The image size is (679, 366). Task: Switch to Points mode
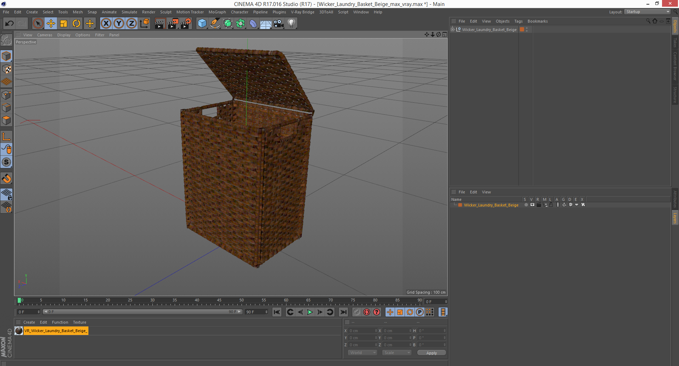point(6,95)
